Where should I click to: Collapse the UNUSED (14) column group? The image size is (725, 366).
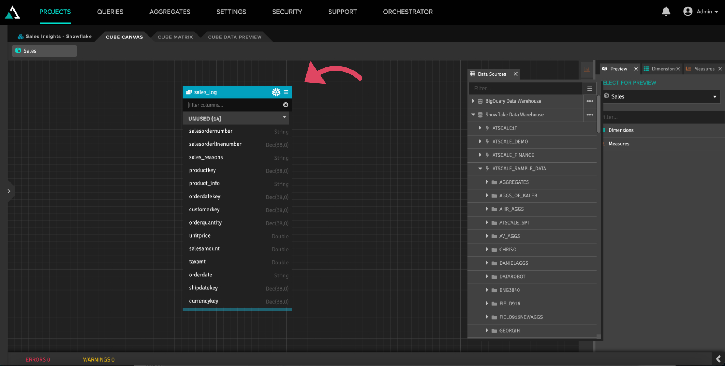point(284,117)
